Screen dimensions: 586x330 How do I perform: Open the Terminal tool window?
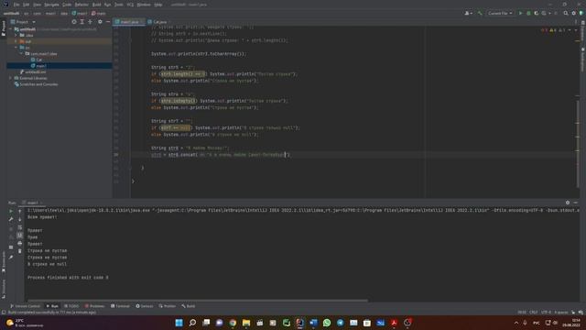coord(120,306)
